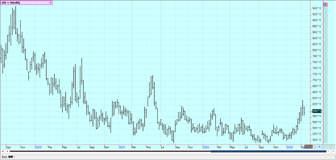Image resolution: width=336 pixels, height=160 pixels.
Task: Click the 800^0 price axis label
Action: [x=317, y=50]
